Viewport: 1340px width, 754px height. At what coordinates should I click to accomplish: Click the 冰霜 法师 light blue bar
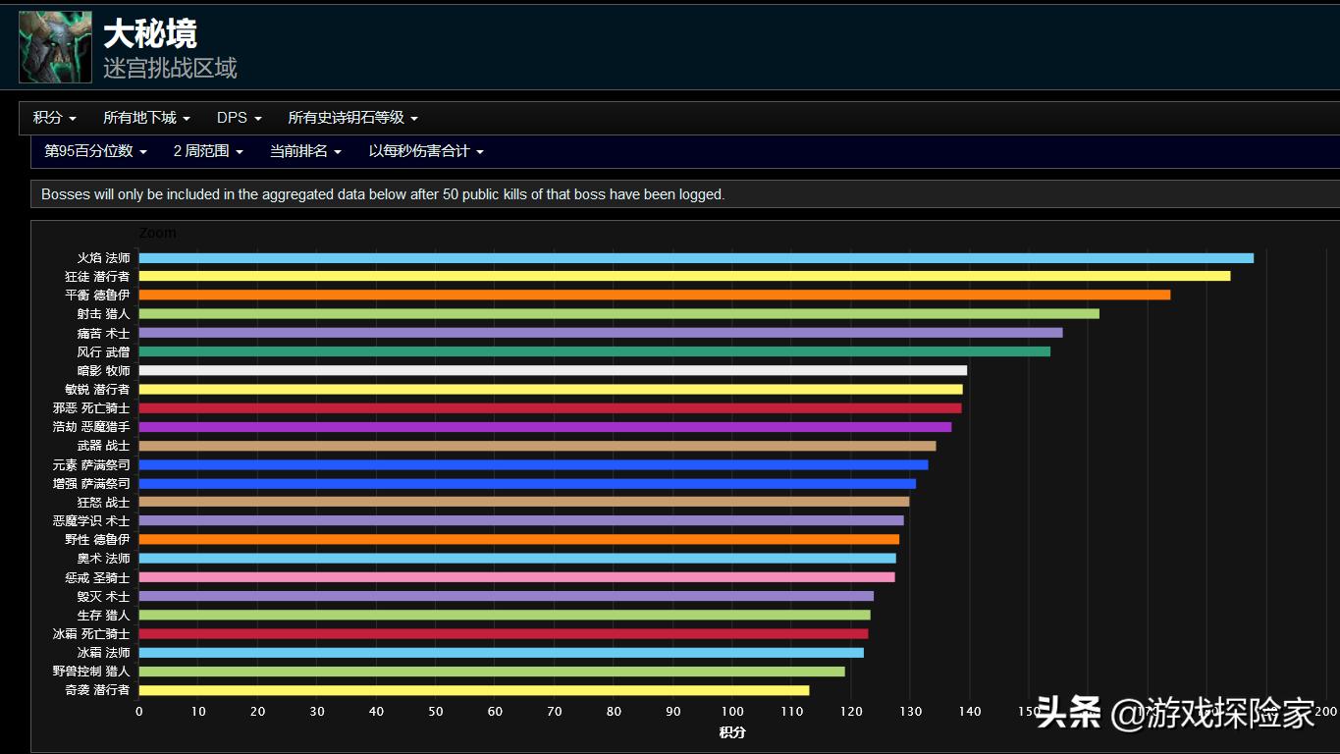(x=502, y=653)
